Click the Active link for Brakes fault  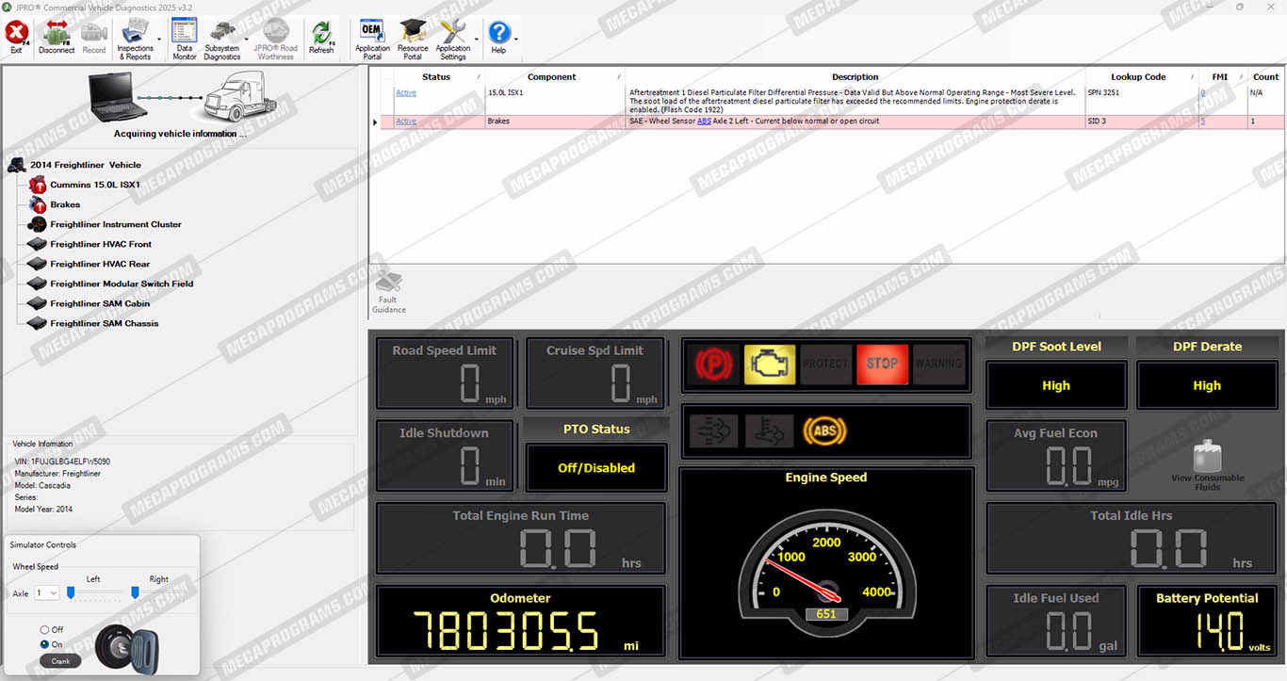(405, 122)
